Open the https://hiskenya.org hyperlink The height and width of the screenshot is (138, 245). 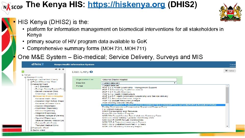pyautogui.click(x=127, y=5)
